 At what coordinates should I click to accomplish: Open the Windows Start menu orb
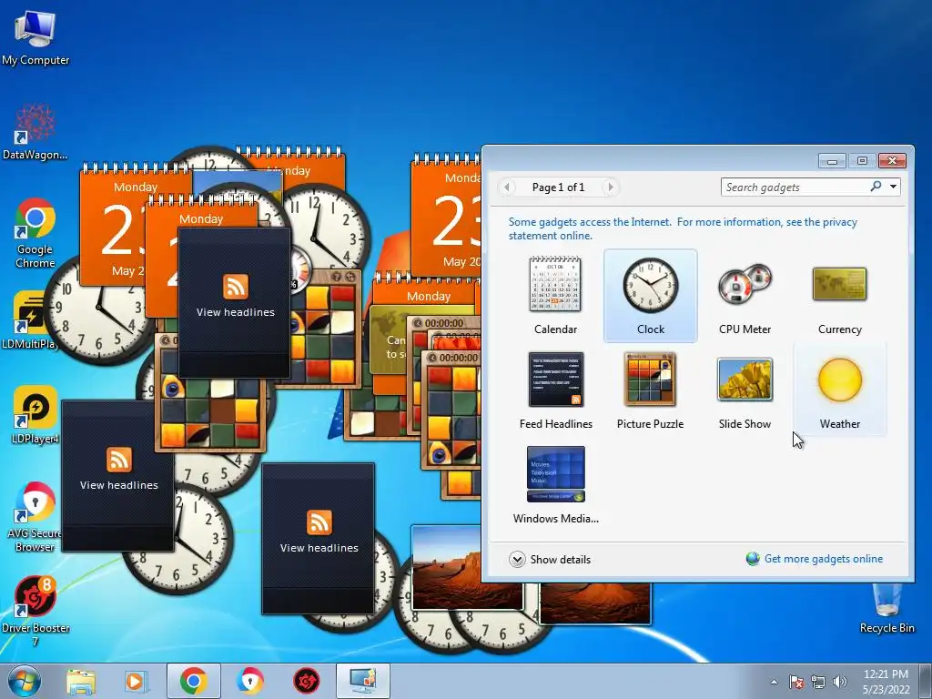click(25, 681)
